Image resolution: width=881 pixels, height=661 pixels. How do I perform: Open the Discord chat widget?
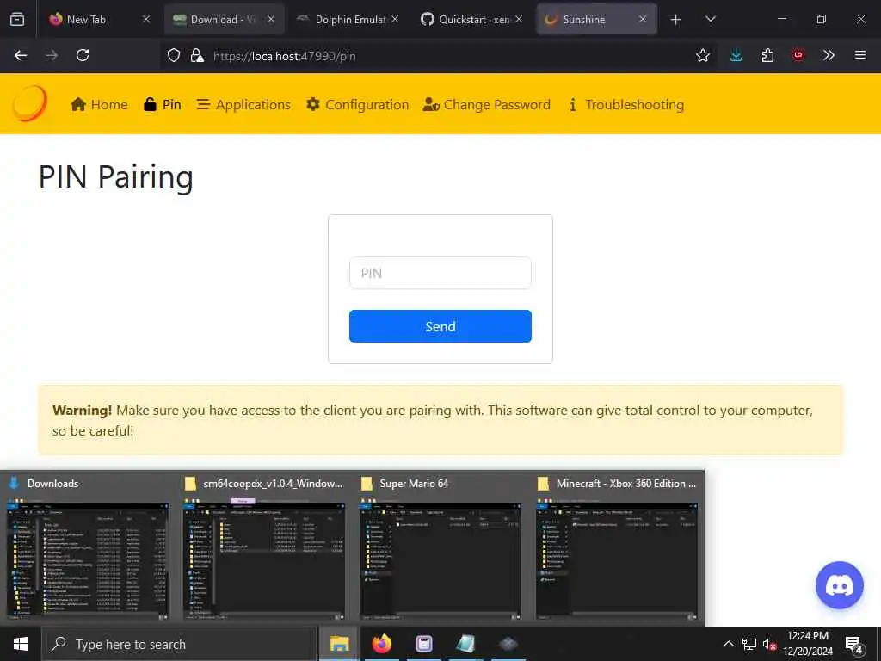(x=840, y=585)
